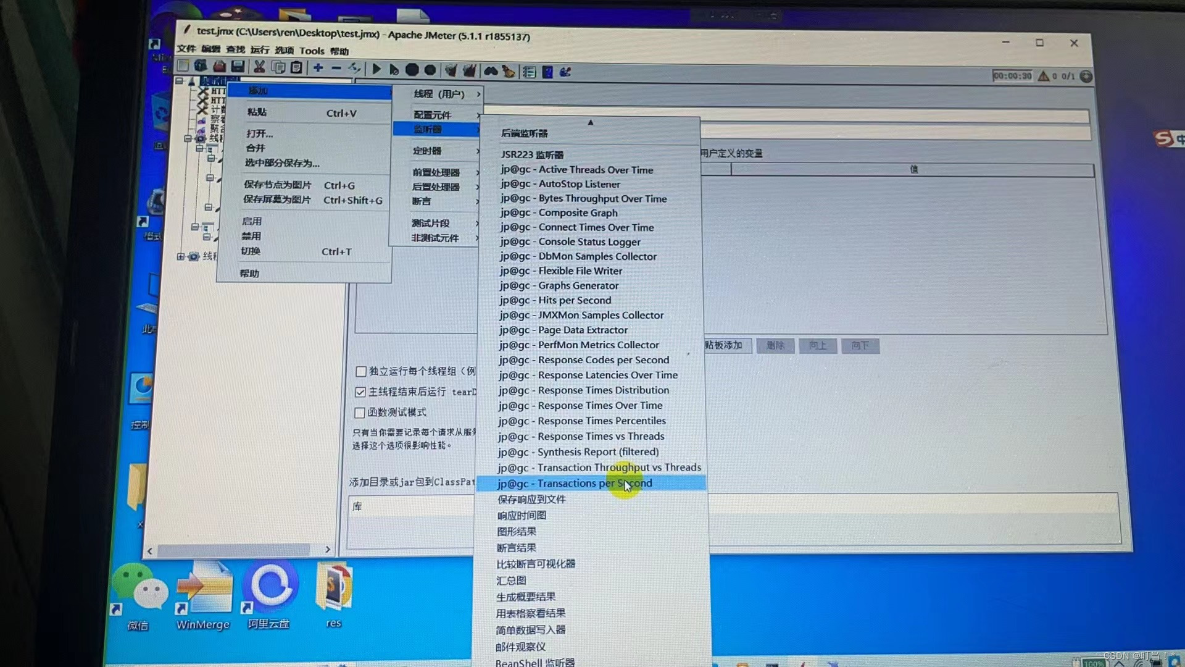Click the tree panel horizontal scrollbar thumb
1185x667 pixels.
(233, 550)
